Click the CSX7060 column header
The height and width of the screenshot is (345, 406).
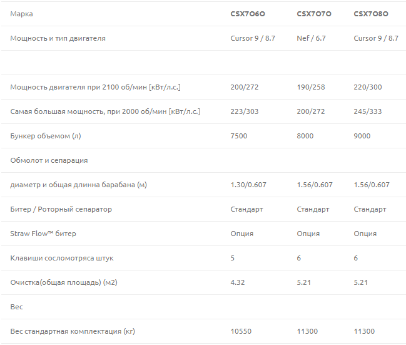point(248,14)
